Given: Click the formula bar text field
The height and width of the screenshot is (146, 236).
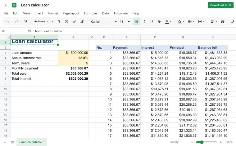Looking at the screenshot, I should [134, 31].
